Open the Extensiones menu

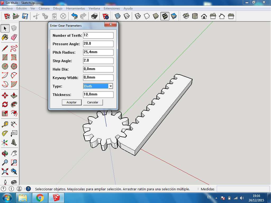pyautogui.click(x=112, y=8)
